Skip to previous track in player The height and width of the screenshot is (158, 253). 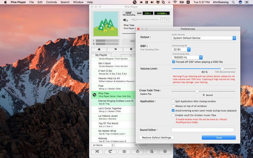(115, 49)
